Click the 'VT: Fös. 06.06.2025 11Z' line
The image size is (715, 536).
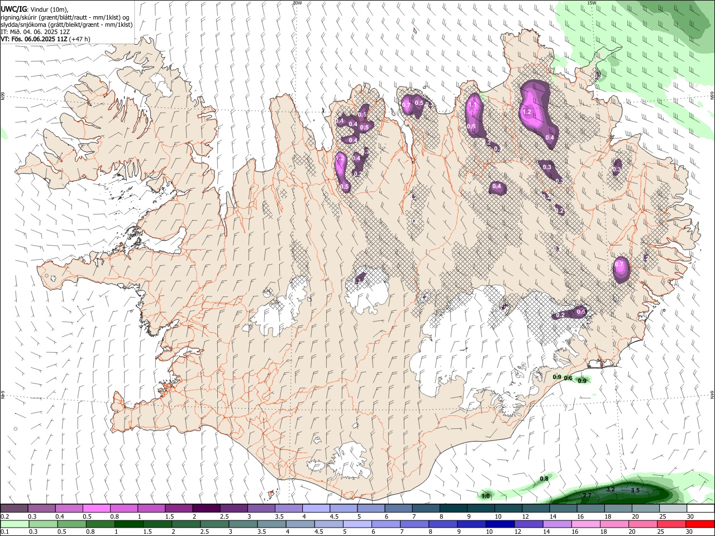point(34,39)
